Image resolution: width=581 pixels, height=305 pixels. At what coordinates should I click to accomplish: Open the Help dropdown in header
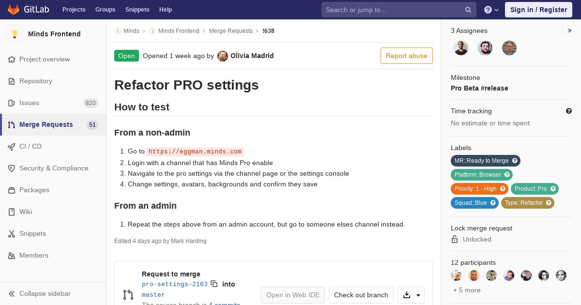491,10
